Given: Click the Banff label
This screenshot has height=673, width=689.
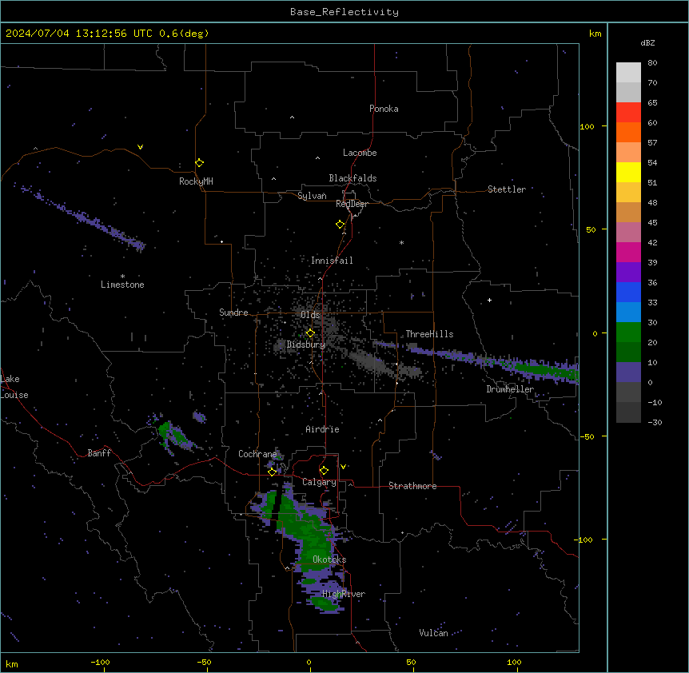Looking at the screenshot, I should point(99,453).
